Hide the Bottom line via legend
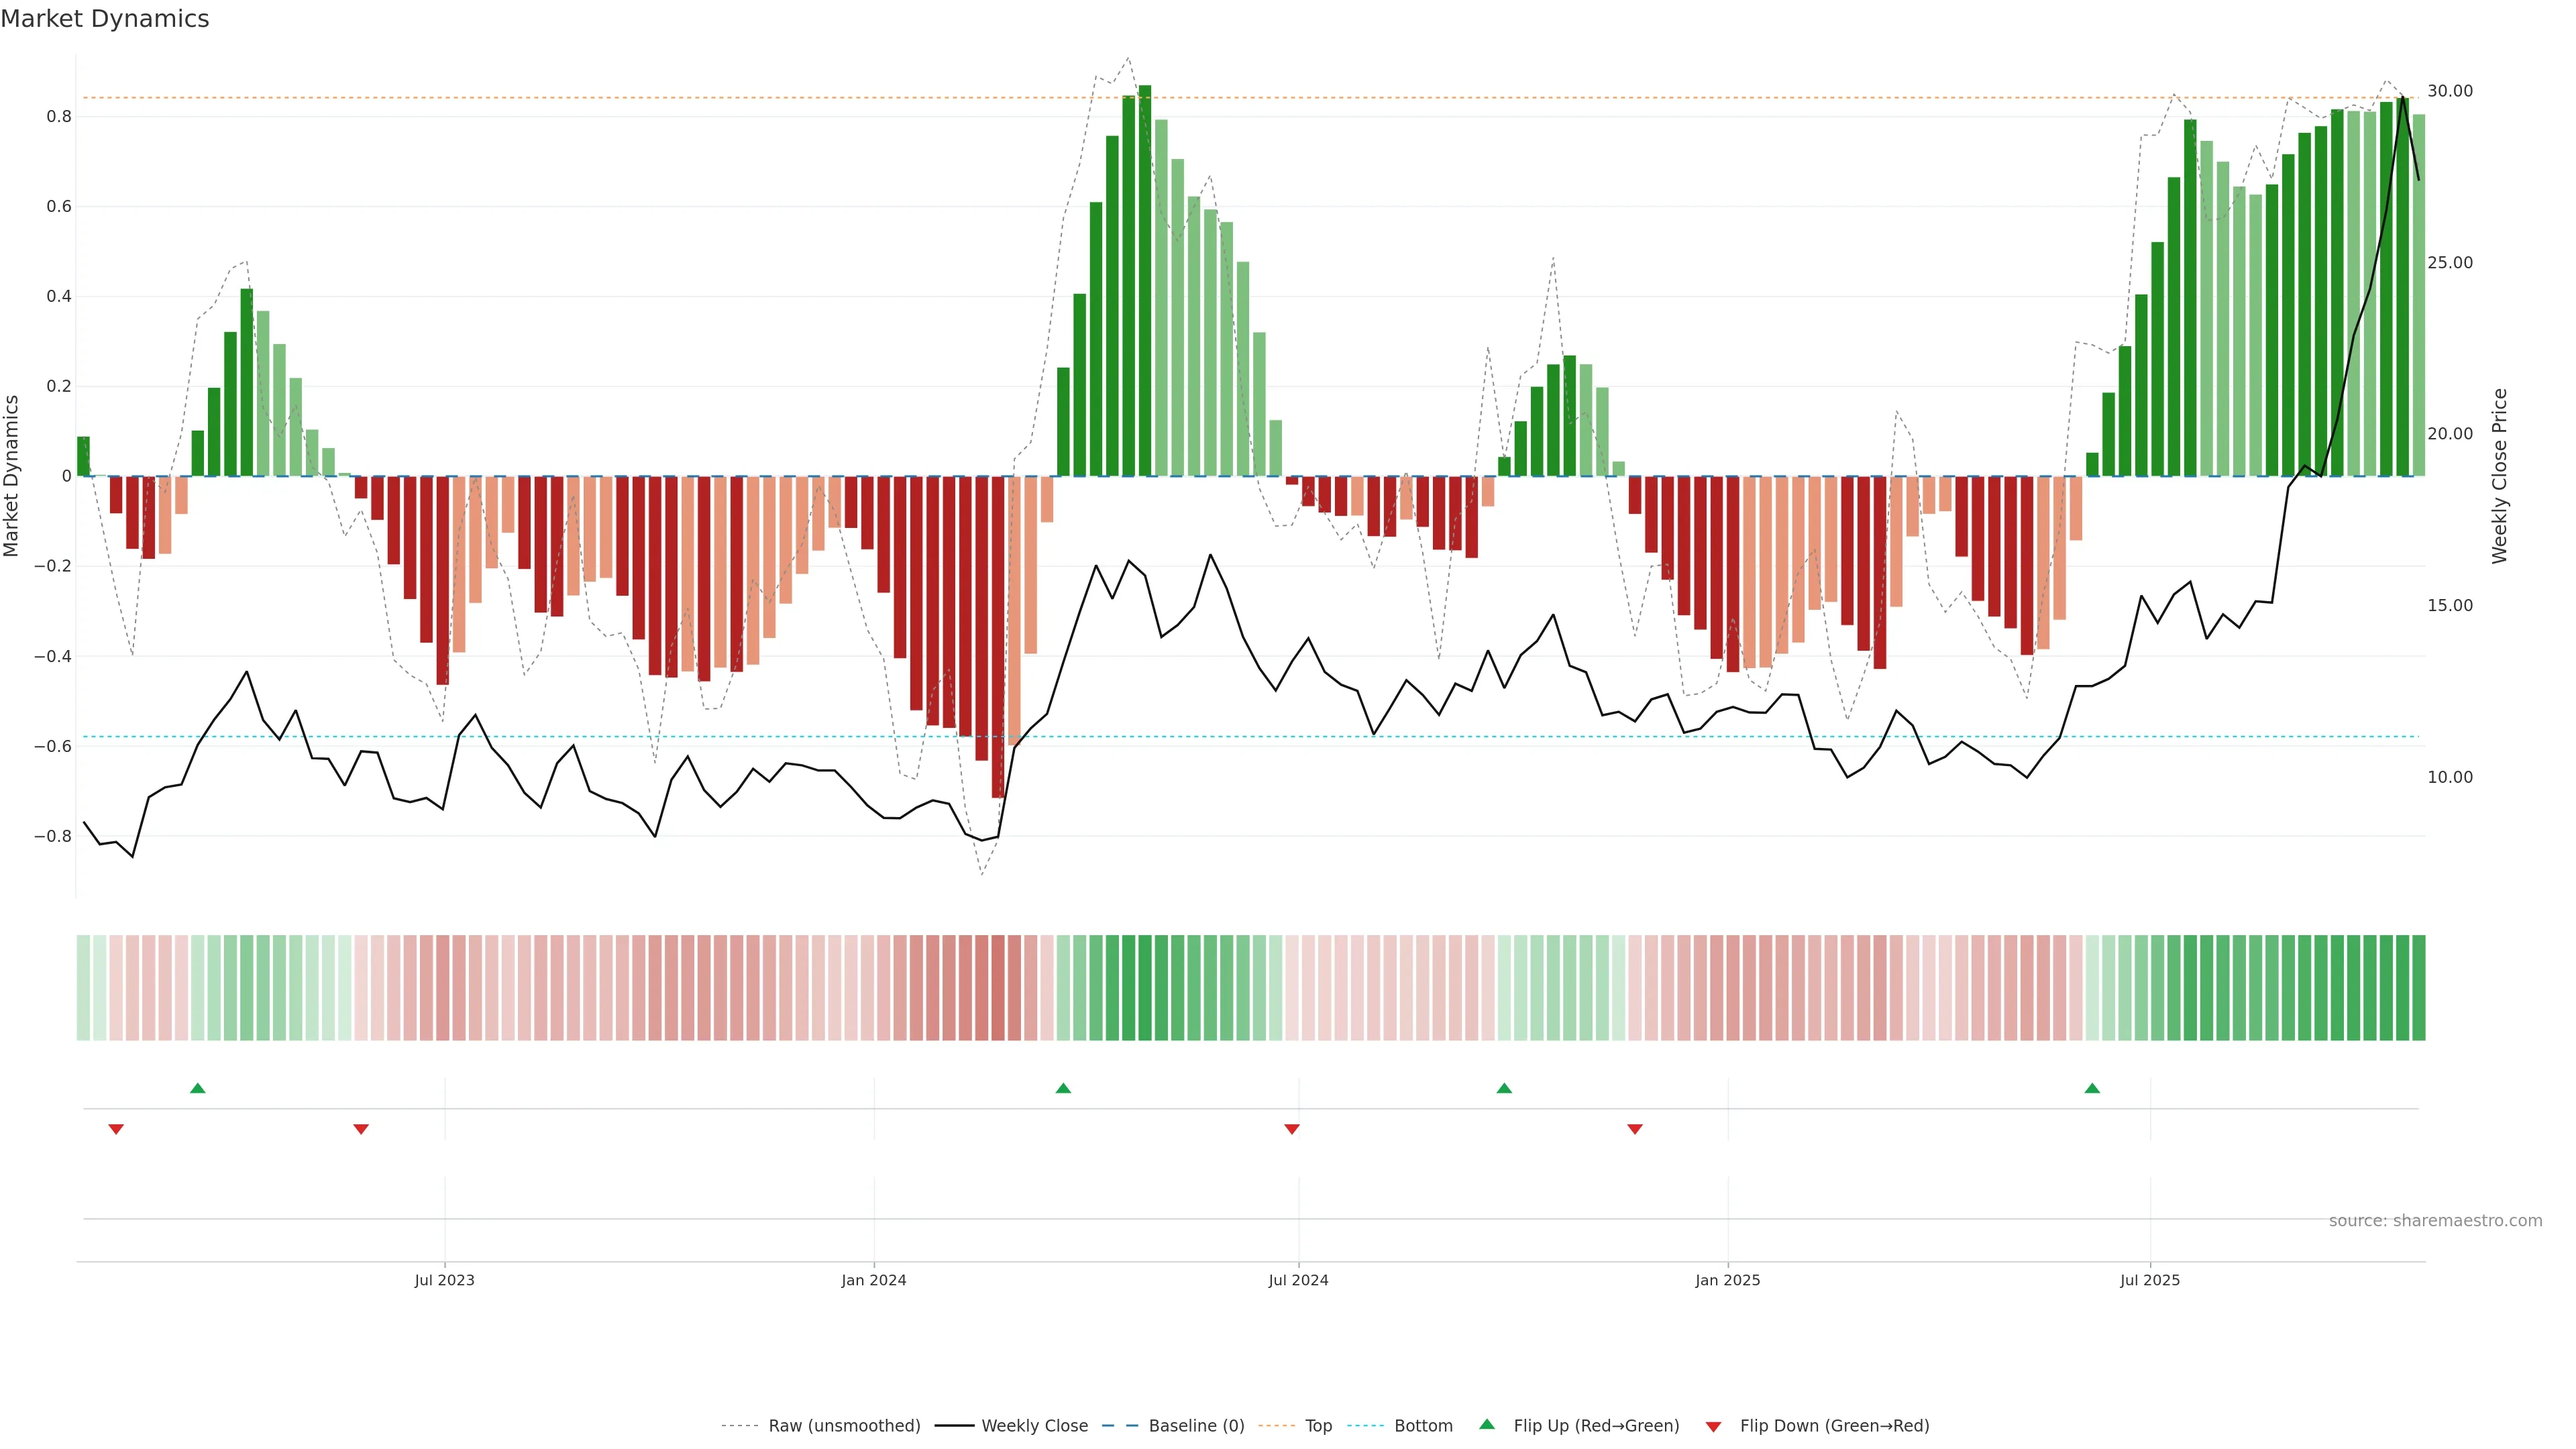 [x=1423, y=1426]
